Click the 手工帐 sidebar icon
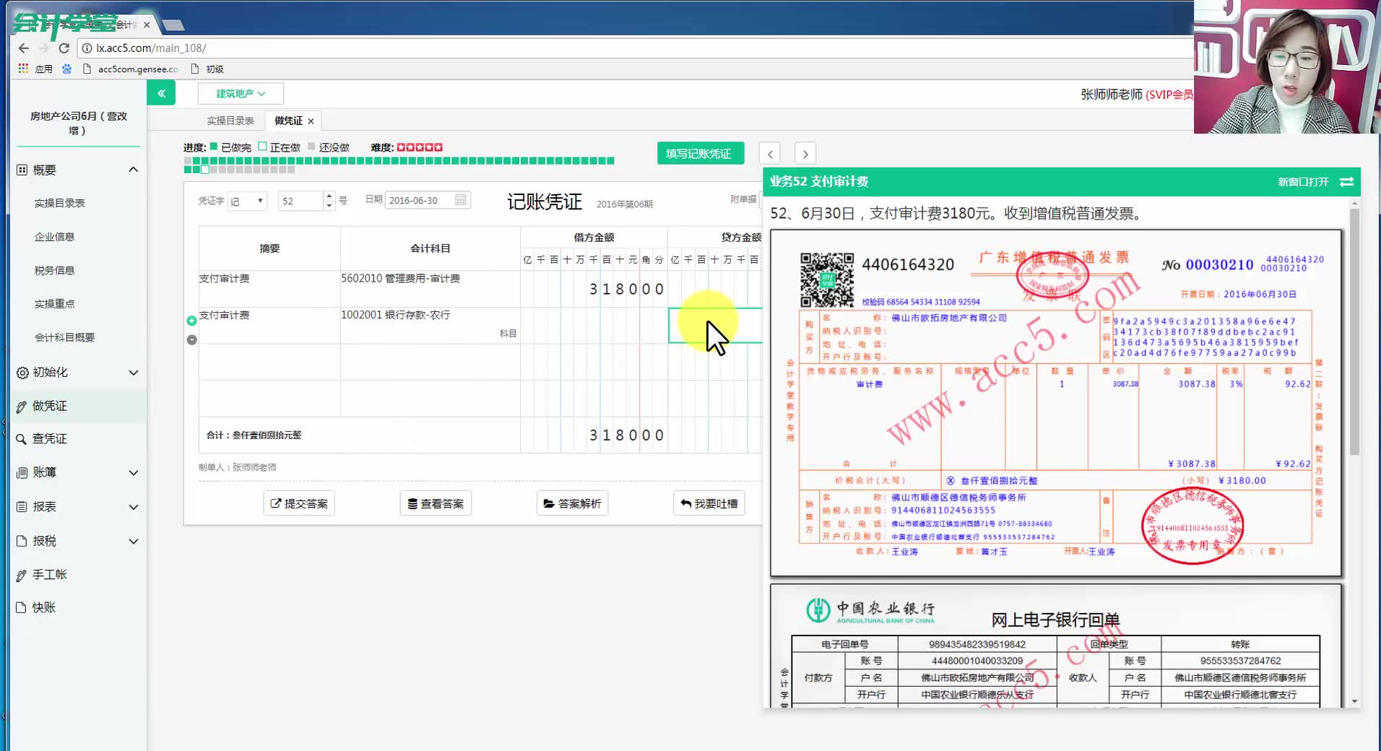Viewport: 1381px width, 751px height. pyautogui.click(x=22, y=574)
